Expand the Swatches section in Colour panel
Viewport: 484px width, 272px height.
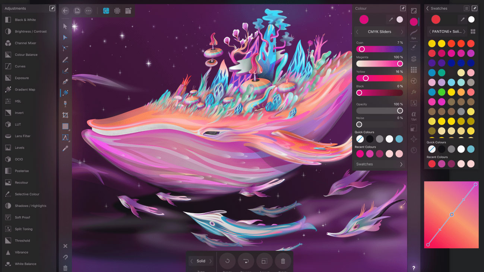coord(379,164)
